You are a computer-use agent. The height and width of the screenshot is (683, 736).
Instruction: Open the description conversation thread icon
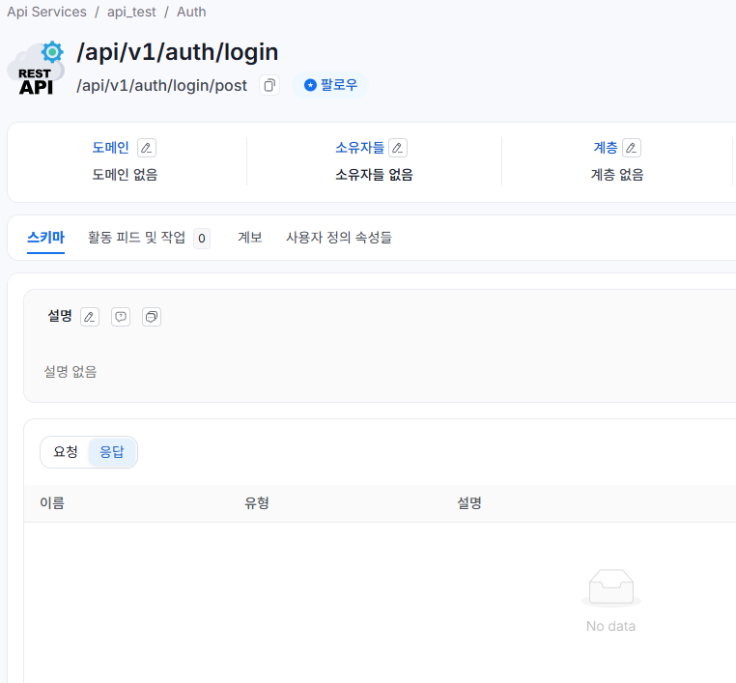(x=152, y=317)
